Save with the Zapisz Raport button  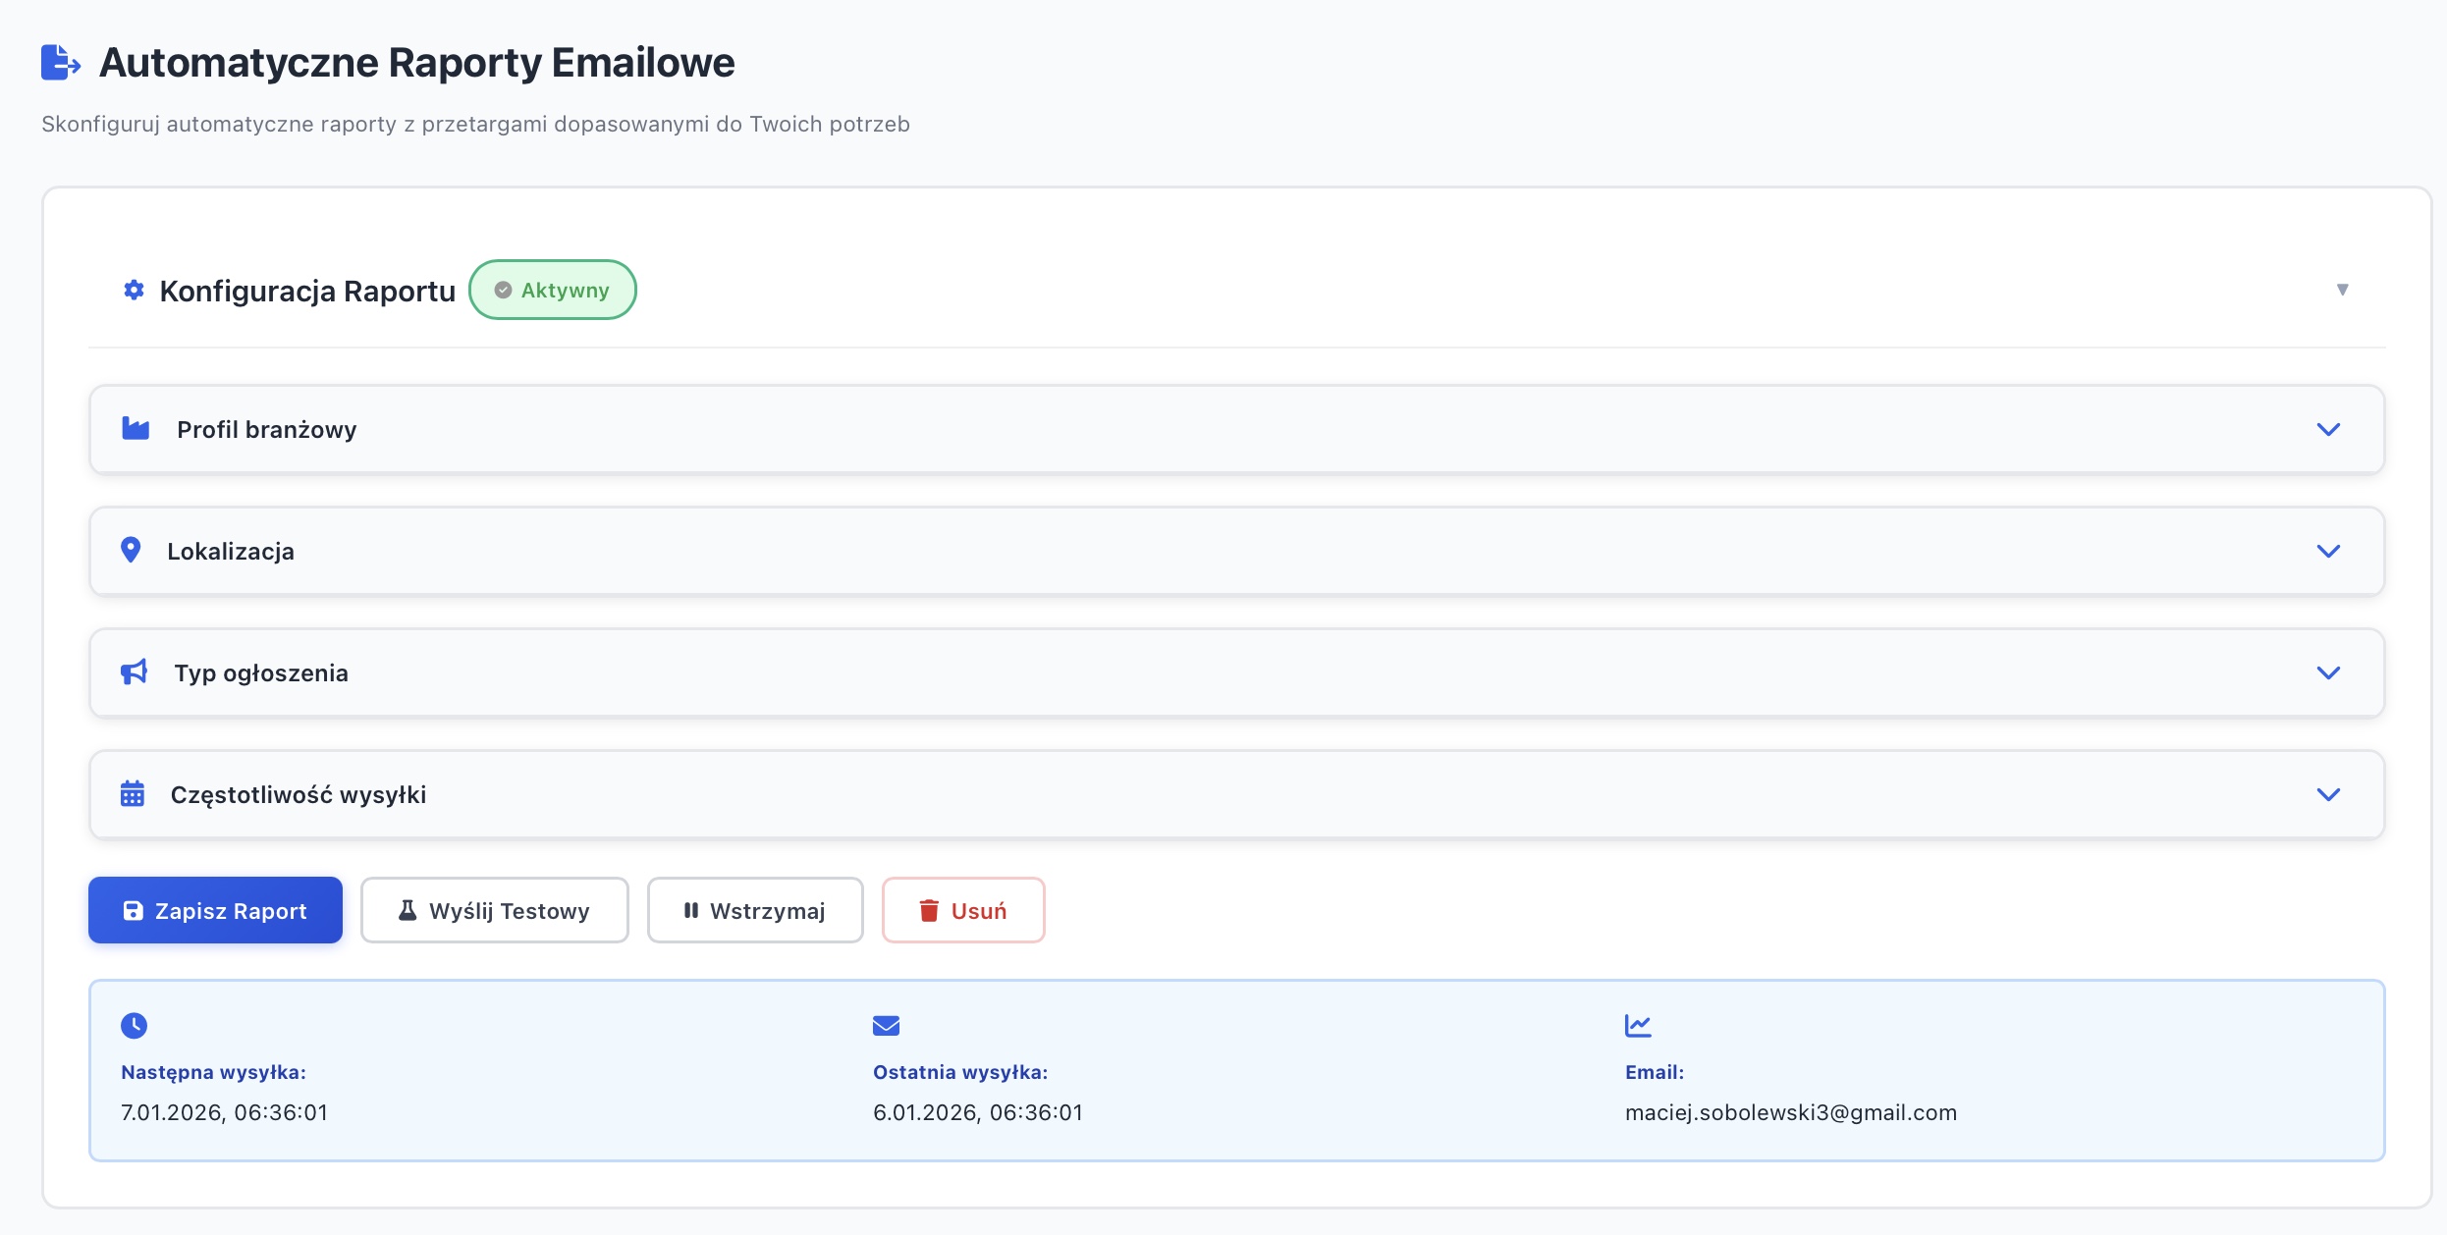[216, 910]
